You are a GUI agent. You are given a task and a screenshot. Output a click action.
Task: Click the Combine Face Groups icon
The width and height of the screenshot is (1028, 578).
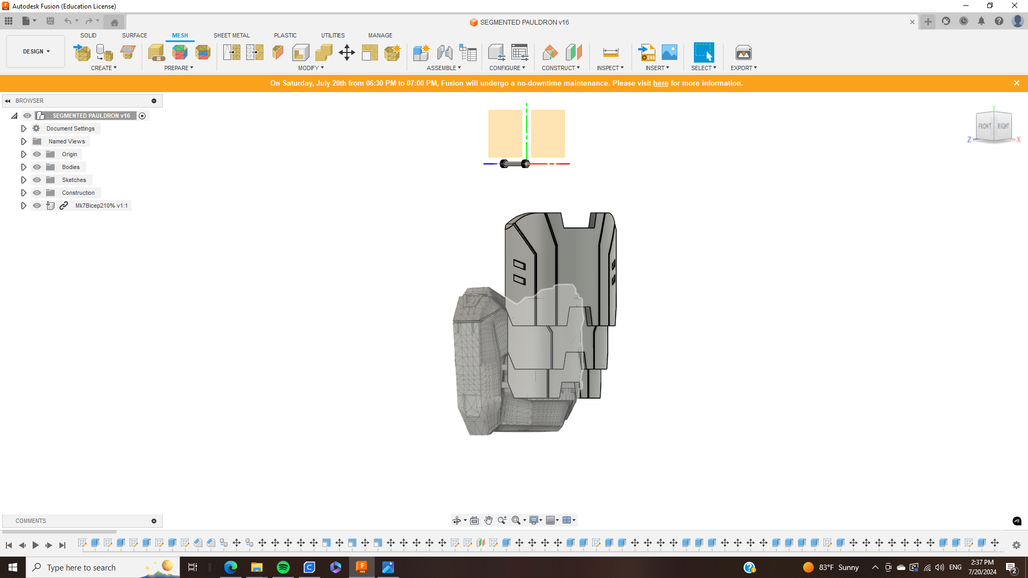pos(203,52)
